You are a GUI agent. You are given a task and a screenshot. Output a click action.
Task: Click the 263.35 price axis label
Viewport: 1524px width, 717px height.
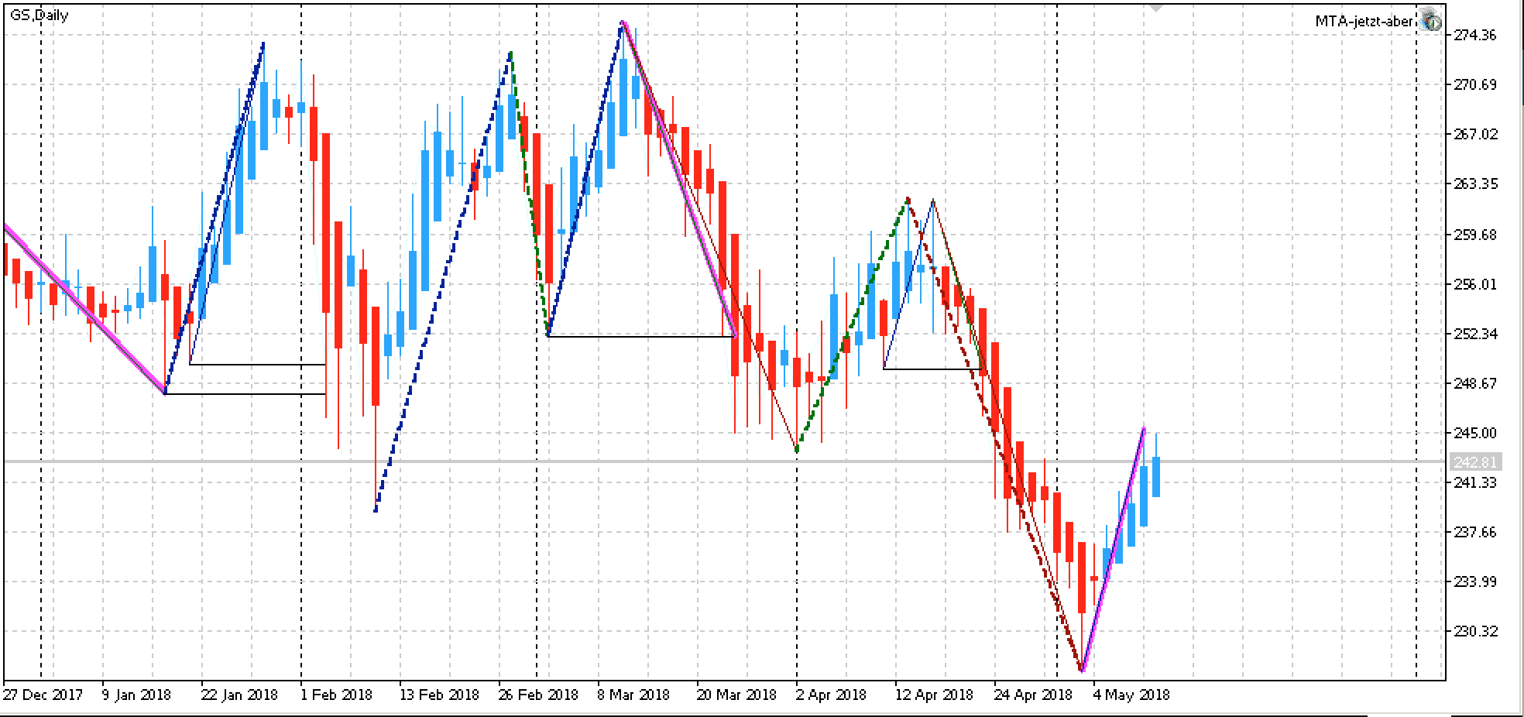(x=1475, y=184)
